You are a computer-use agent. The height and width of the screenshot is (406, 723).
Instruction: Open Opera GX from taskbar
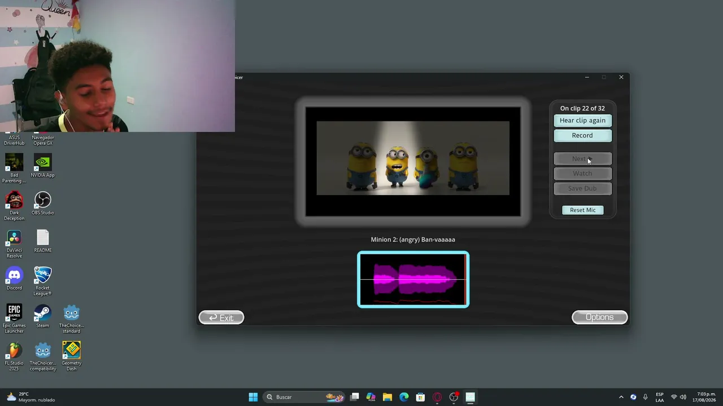(437, 397)
